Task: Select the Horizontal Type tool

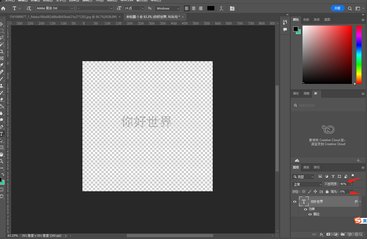Action: [x=2, y=134]
